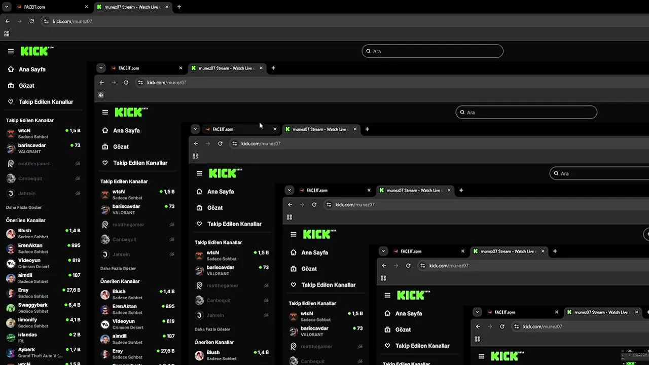The height and width of the screenshot is (365, 649).
Task: Click the outermost KICK logo
Action: [x=37, y=51]
